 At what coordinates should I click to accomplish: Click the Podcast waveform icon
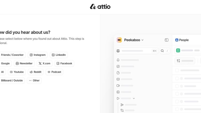(49, 72)
